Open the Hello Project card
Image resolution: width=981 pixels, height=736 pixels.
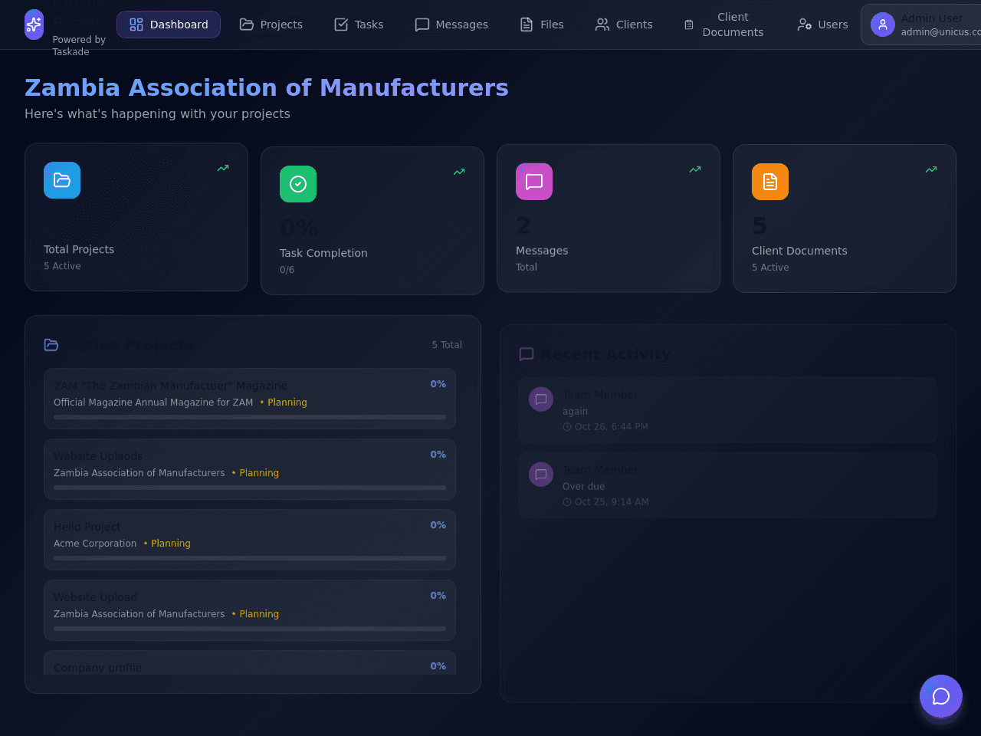[250, 540]
